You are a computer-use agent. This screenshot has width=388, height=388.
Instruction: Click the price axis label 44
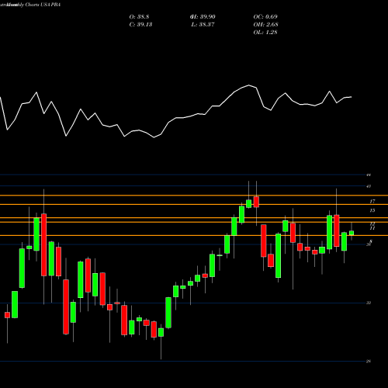369,175
